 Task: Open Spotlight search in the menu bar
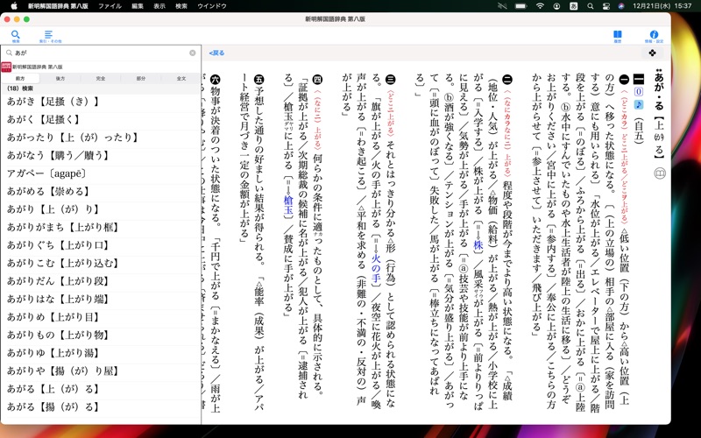coord(590,6)
